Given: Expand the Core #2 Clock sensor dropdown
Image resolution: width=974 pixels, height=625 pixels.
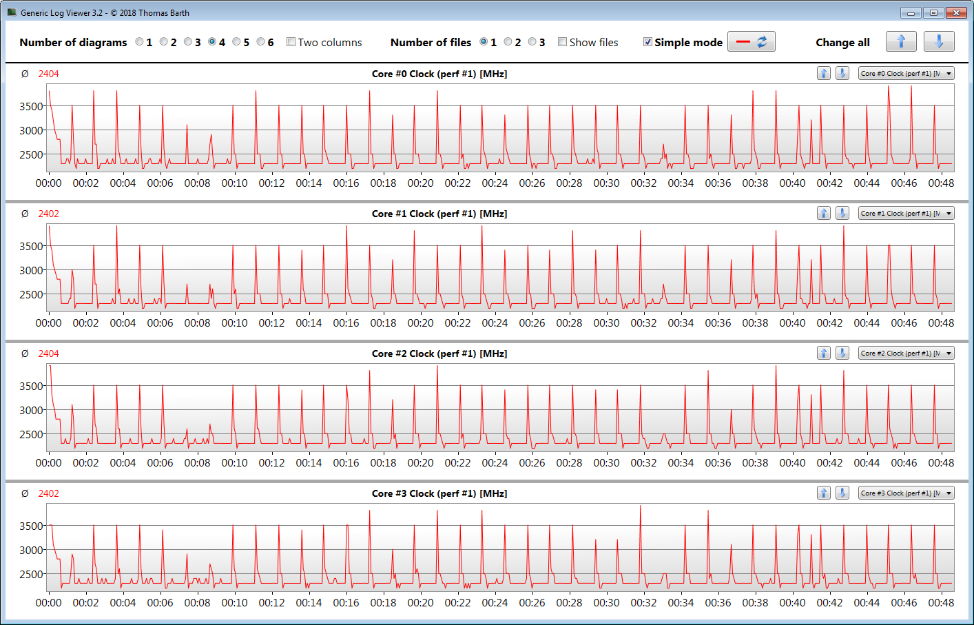Looking at the screenshot, I should pos(906,353).
